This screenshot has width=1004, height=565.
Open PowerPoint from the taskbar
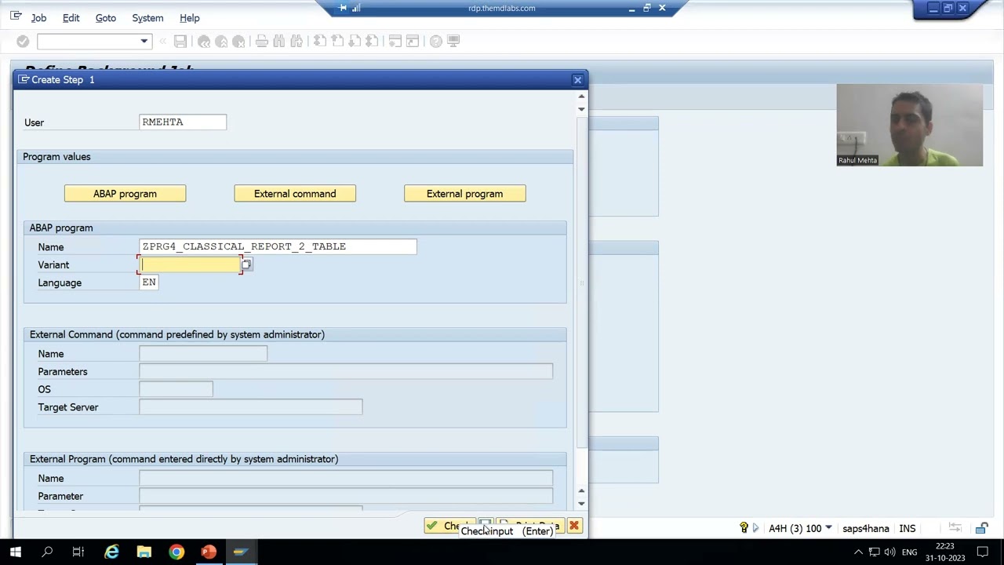(209, 552)
